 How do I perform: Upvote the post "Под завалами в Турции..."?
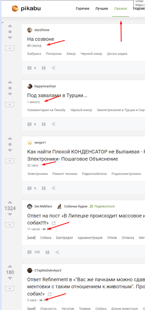tap(10, 82)
